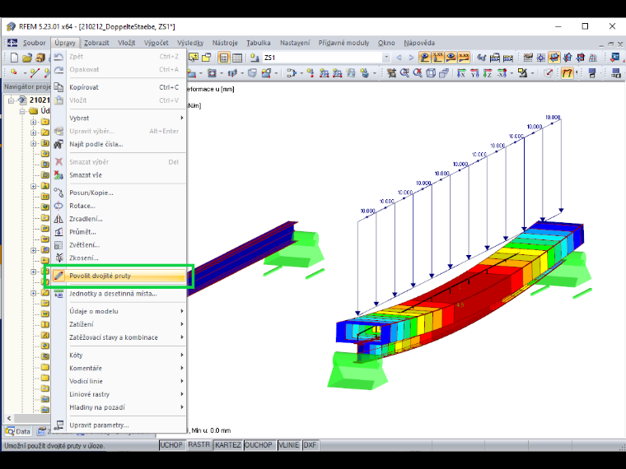Click the red-cross magnifier zoom icon

[x=418, y=72]
